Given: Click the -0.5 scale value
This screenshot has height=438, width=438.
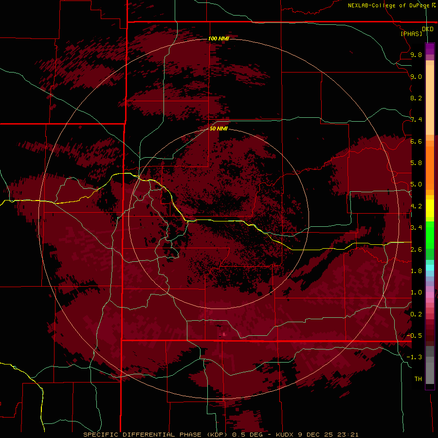Looking at the screenshot, I should [414, 336].
